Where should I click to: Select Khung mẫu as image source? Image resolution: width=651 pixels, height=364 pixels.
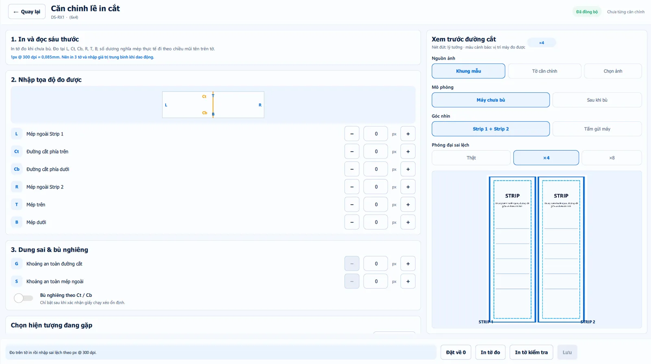(x=468, y=71)
